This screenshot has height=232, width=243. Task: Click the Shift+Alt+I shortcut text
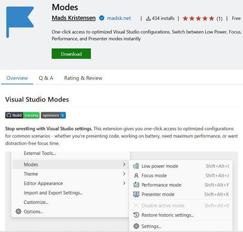point(217,166)
